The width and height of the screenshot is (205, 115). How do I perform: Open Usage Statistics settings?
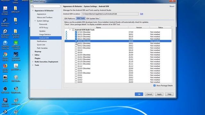pos(45,34)
